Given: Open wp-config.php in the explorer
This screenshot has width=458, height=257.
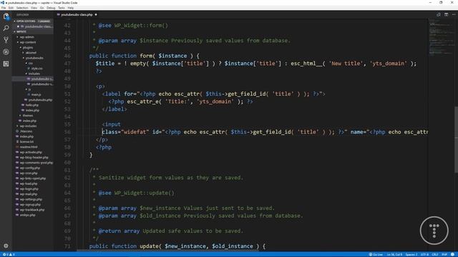Looking at the screenshot, I should click(x=30, y=168).
